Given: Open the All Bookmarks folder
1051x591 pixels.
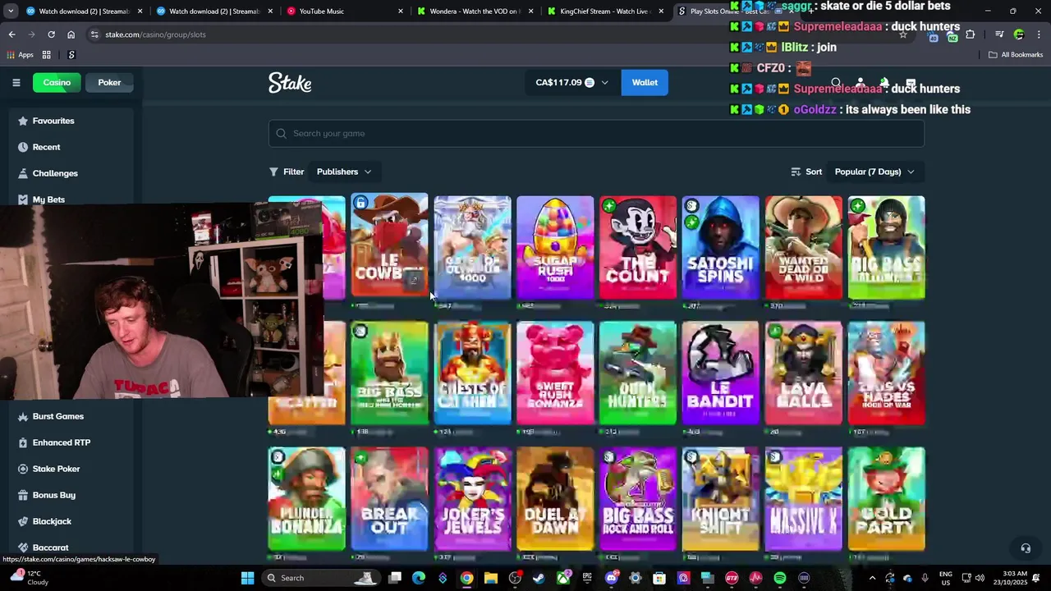Looking at the screenshot, I should [1016, 55].
